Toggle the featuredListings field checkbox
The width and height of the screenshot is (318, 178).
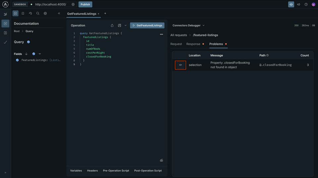coord(17,60)
